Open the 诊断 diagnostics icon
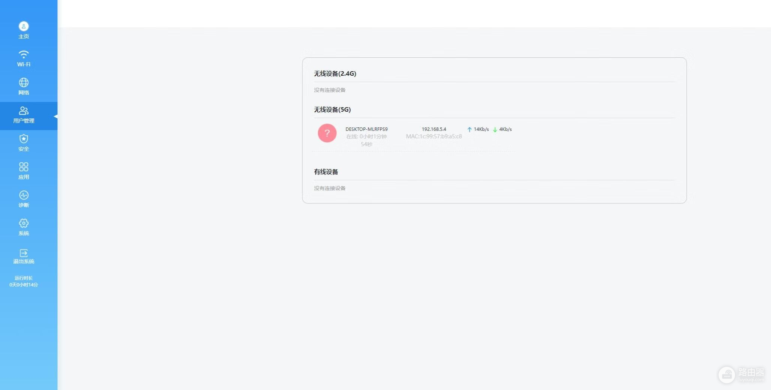The image size is (771, 390). (24, 195)
